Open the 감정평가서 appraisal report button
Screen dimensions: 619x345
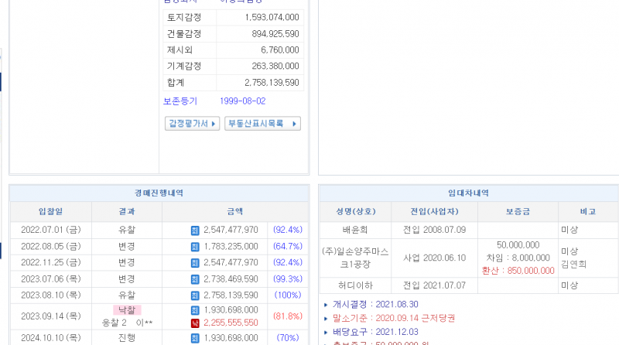(193, 124)
